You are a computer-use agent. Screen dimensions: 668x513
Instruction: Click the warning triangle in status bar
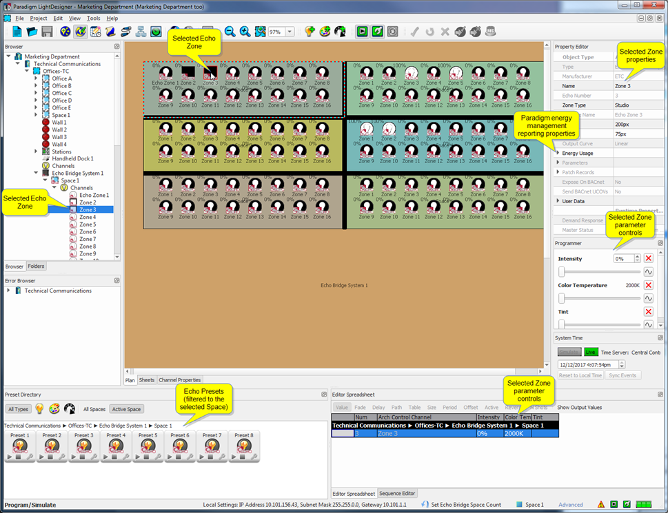click(x=600, y=505)
